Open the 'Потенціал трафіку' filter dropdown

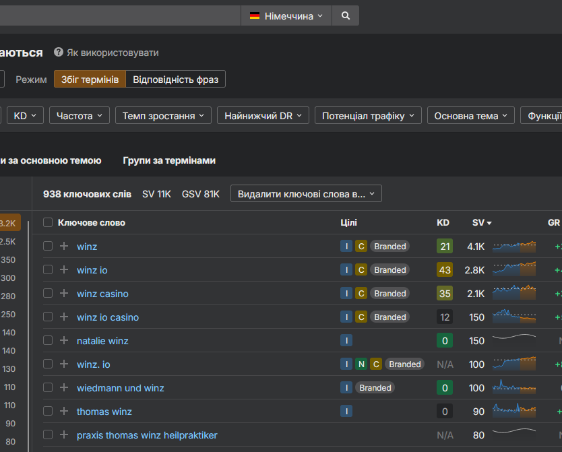(x=368, y=116)
